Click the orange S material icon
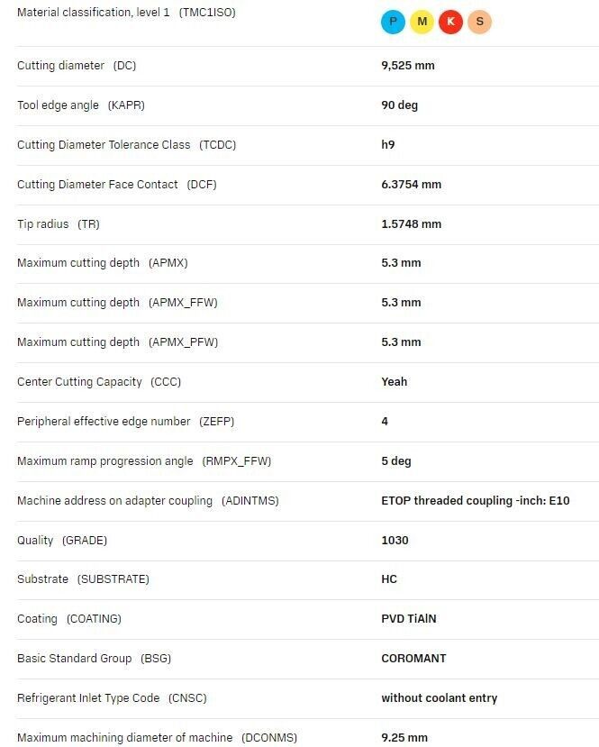599x747 pixels. coord(479,22)
